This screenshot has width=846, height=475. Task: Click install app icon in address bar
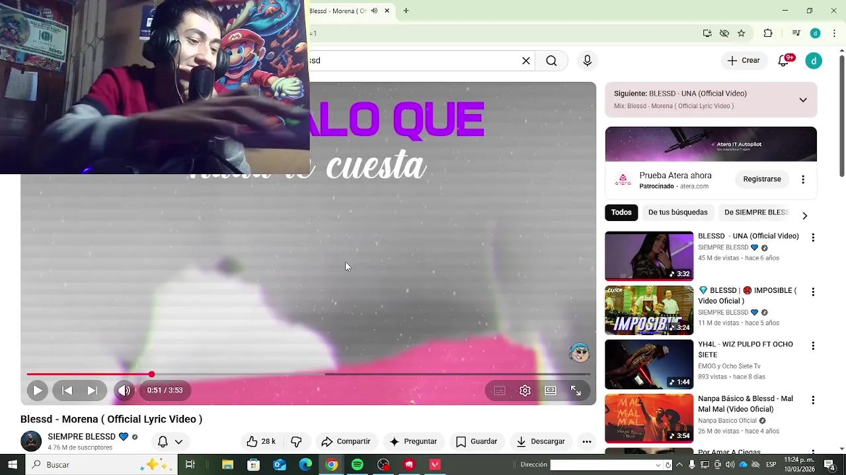(707, 34)
